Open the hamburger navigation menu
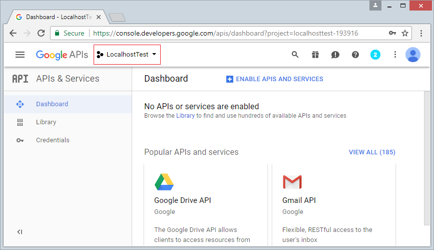 [x=20, y=55]
